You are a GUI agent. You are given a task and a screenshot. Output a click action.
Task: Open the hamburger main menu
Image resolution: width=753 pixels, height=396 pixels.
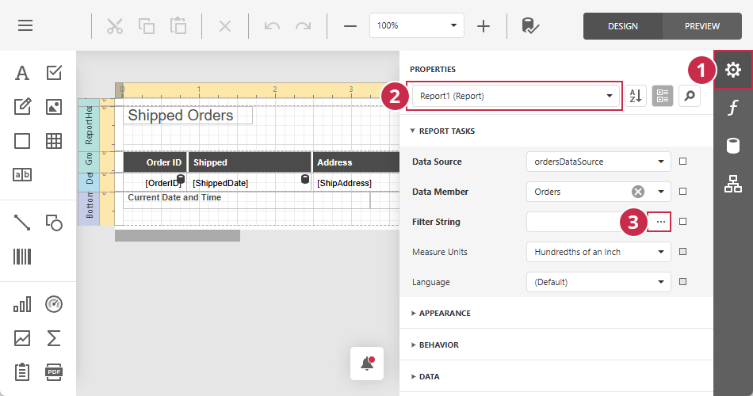tap(25, 25)
